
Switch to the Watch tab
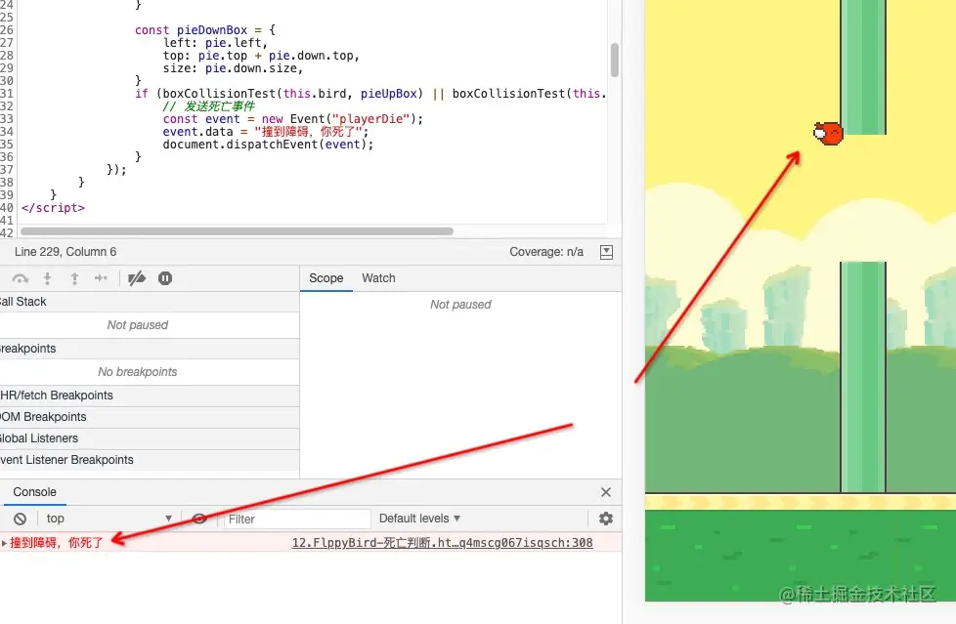click(378, 278)
